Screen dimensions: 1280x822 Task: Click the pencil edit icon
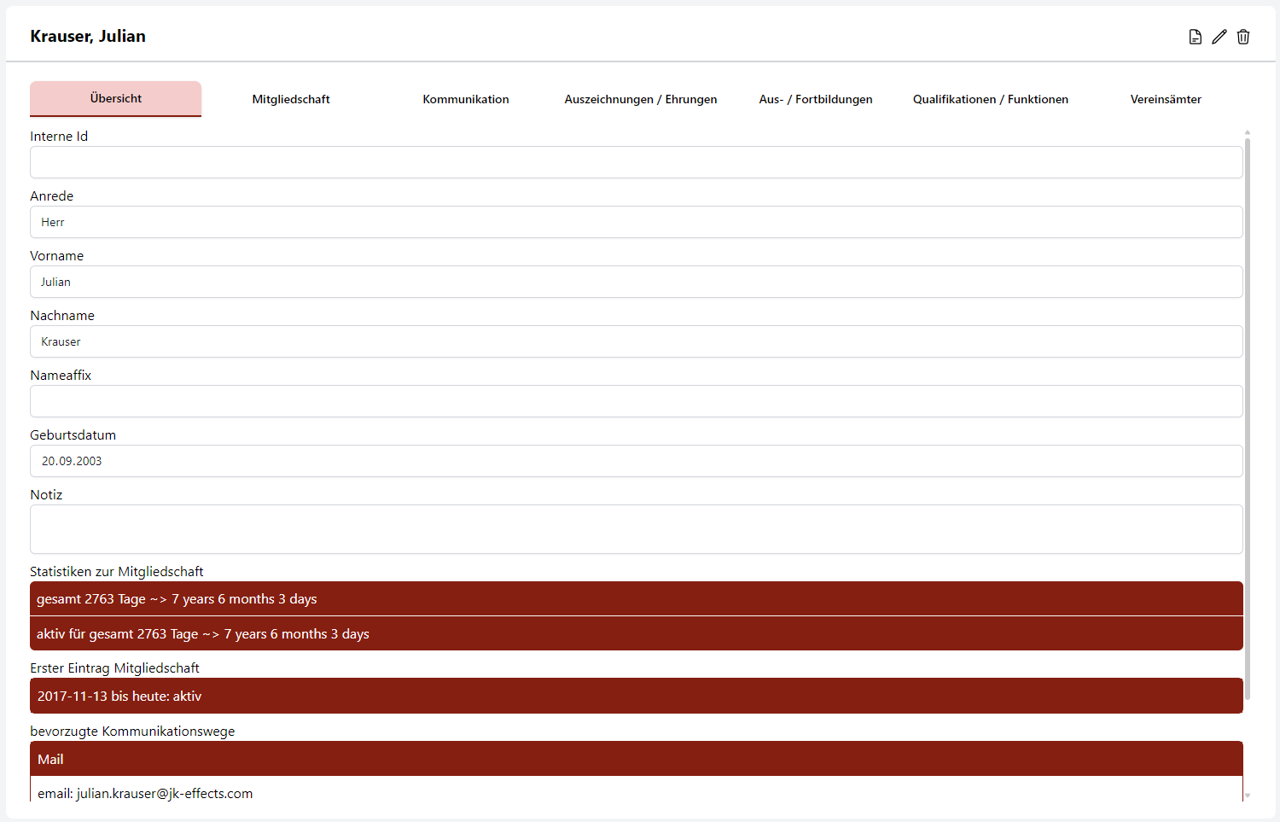click(1219, 37)
